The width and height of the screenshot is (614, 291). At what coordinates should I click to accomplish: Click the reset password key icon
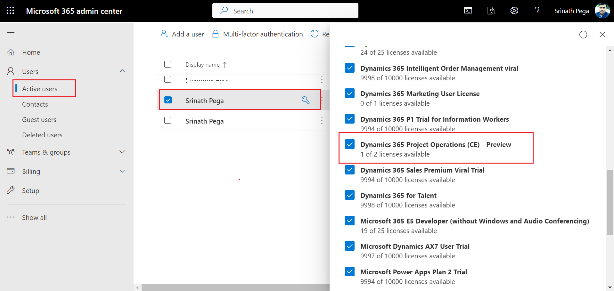306,100
